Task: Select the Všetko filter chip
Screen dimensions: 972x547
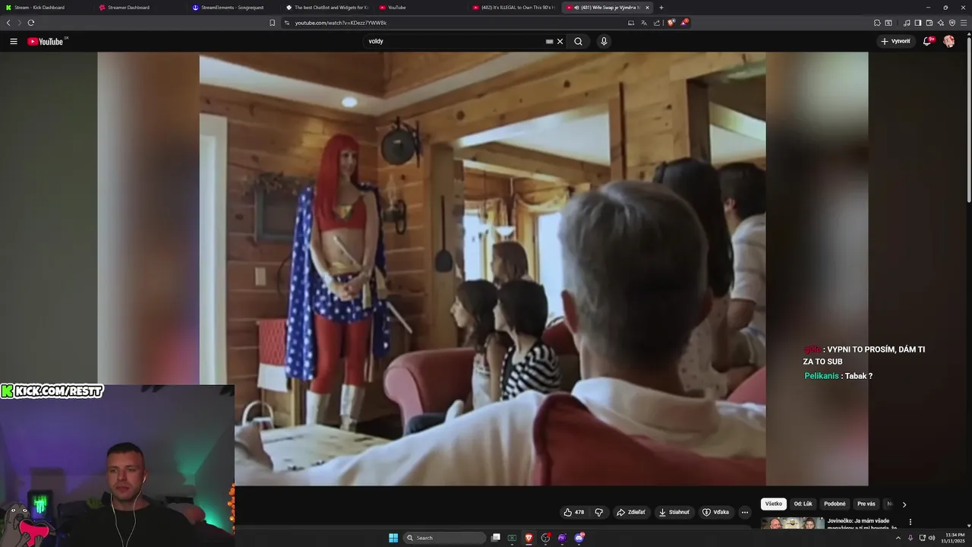Action: click(x=774, y=504)
